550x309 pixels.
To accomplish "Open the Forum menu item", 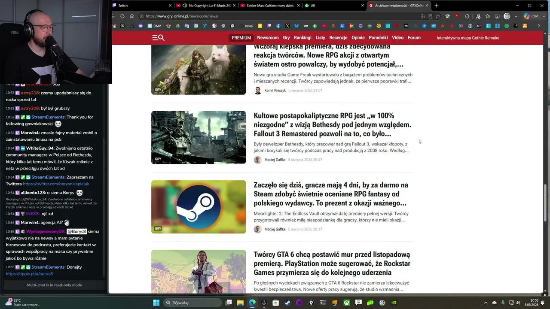I will click(414, 38).
